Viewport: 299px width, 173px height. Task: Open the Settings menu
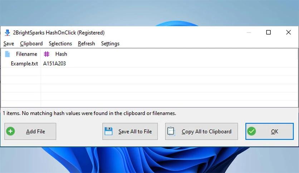pos(110,44)
